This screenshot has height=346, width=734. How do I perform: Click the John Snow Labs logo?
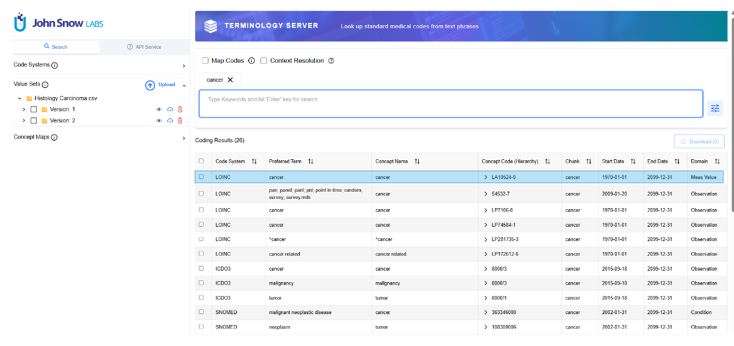[x=59, y=23]
